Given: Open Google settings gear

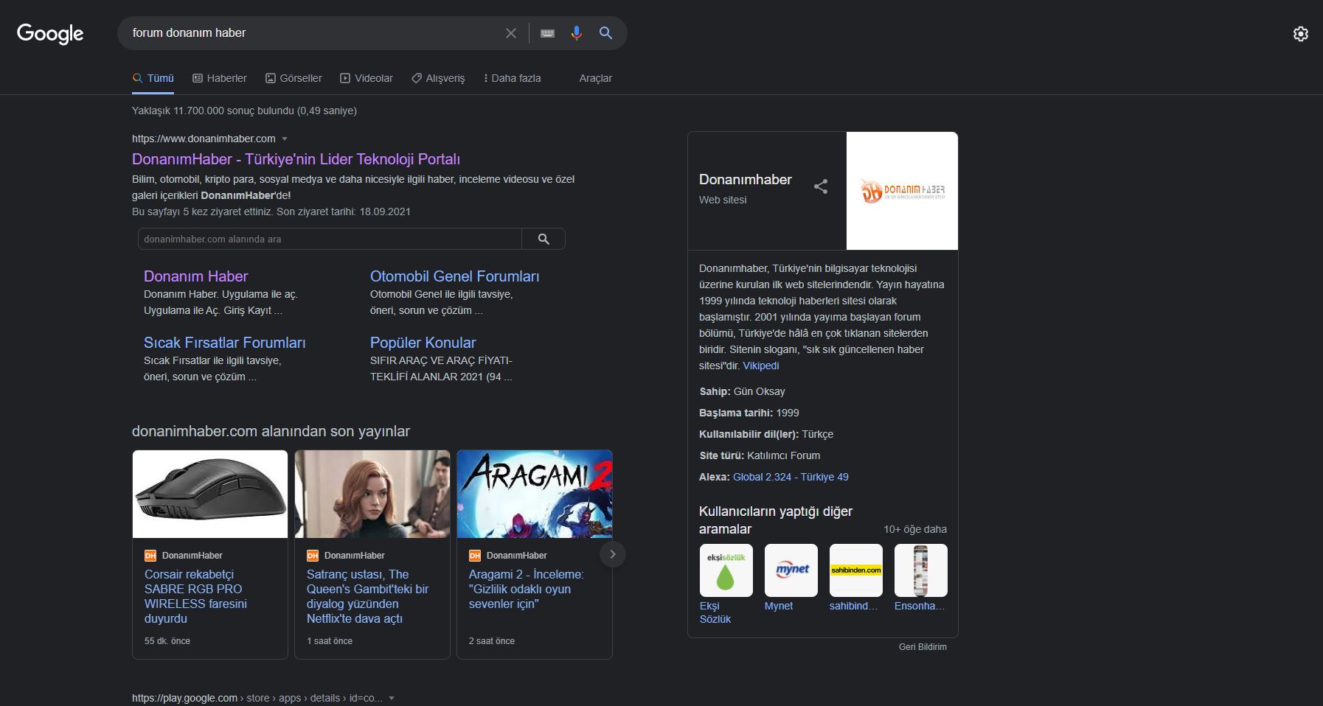Looking at the screenshot, I should coord(1301,34).
